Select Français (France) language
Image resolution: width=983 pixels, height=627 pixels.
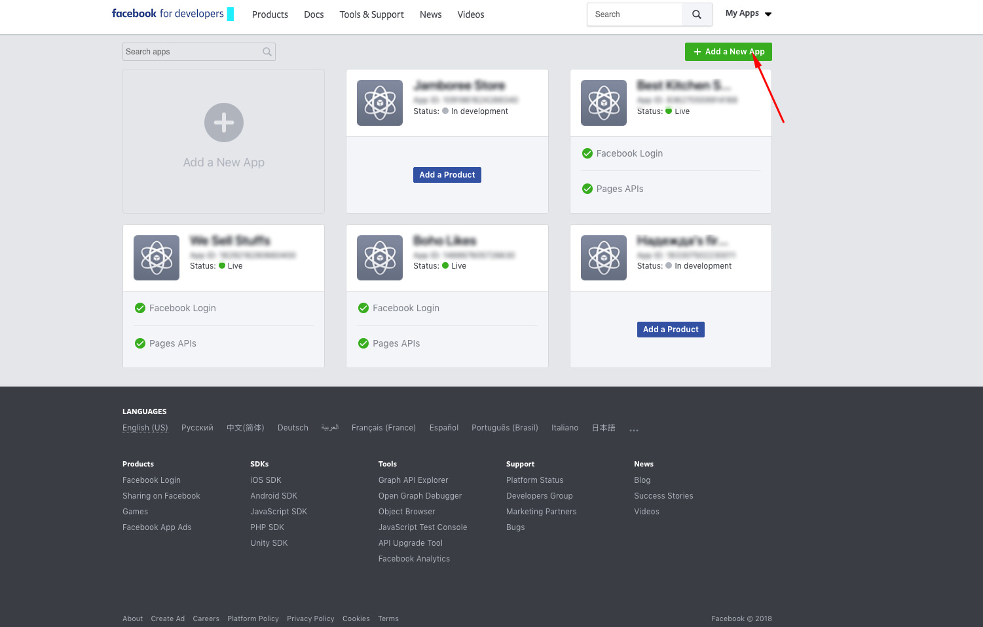(x=384, y=428)
